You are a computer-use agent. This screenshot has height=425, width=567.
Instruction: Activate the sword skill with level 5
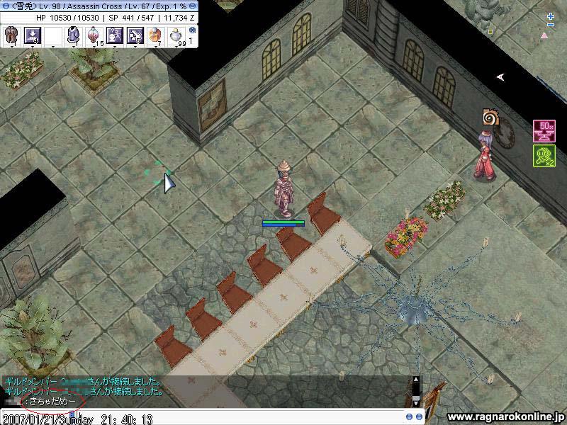tap(135, 35)
